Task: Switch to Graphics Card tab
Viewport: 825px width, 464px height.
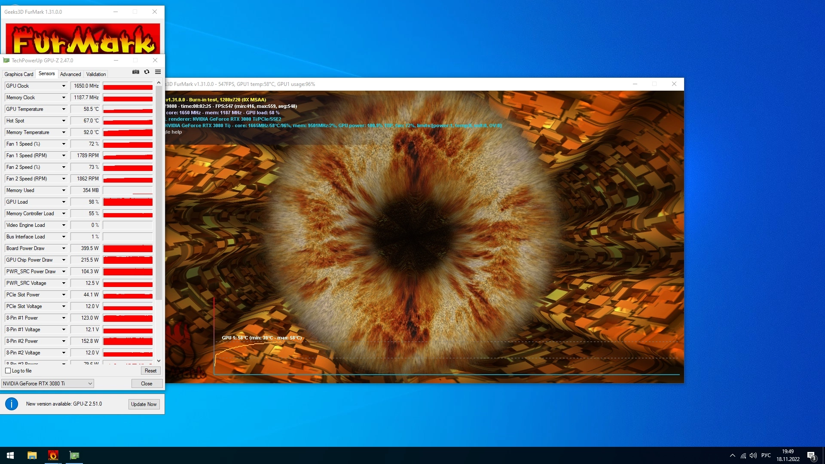Action: point(19,74)
